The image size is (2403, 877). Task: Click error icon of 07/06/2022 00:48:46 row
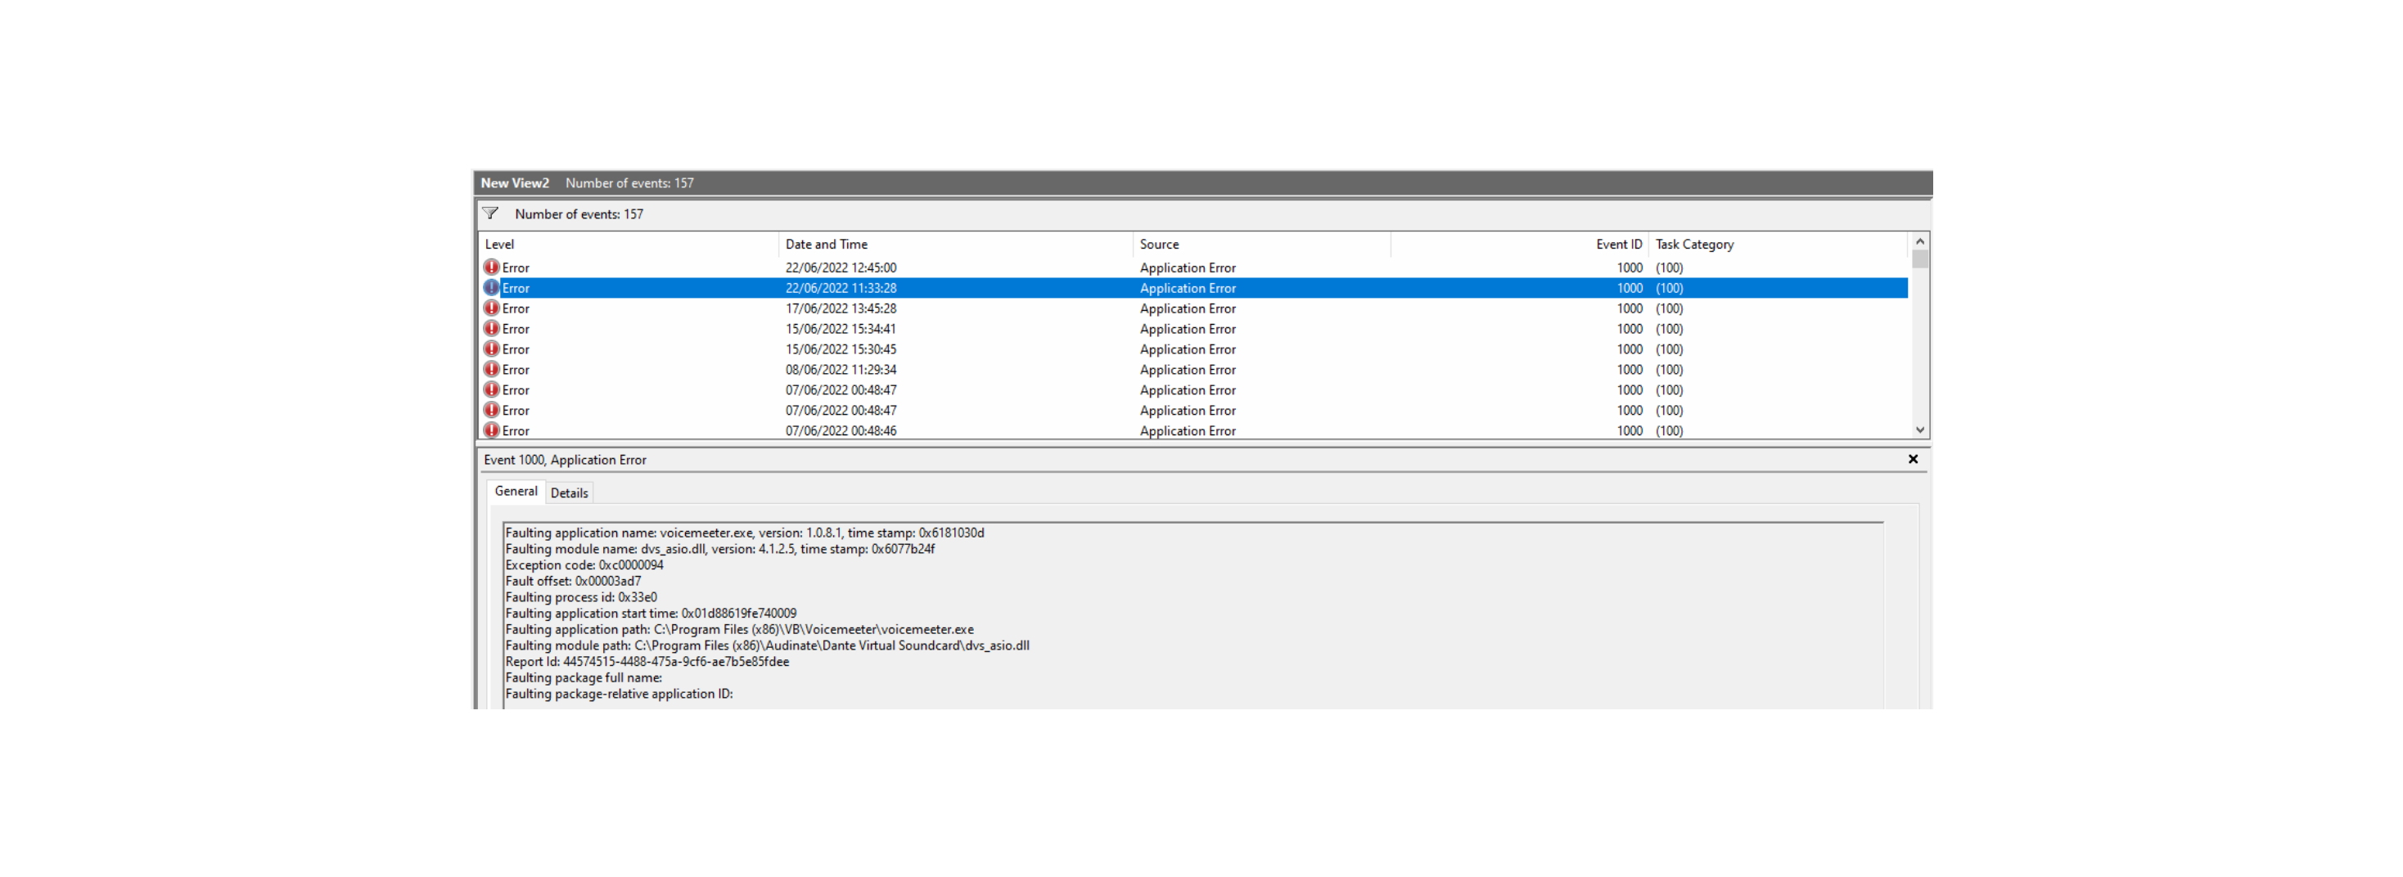click(x=492, y=430)
